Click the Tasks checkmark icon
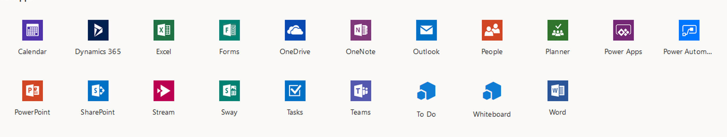Viewport: 727px width, 137px height. (x=295, y=91)
